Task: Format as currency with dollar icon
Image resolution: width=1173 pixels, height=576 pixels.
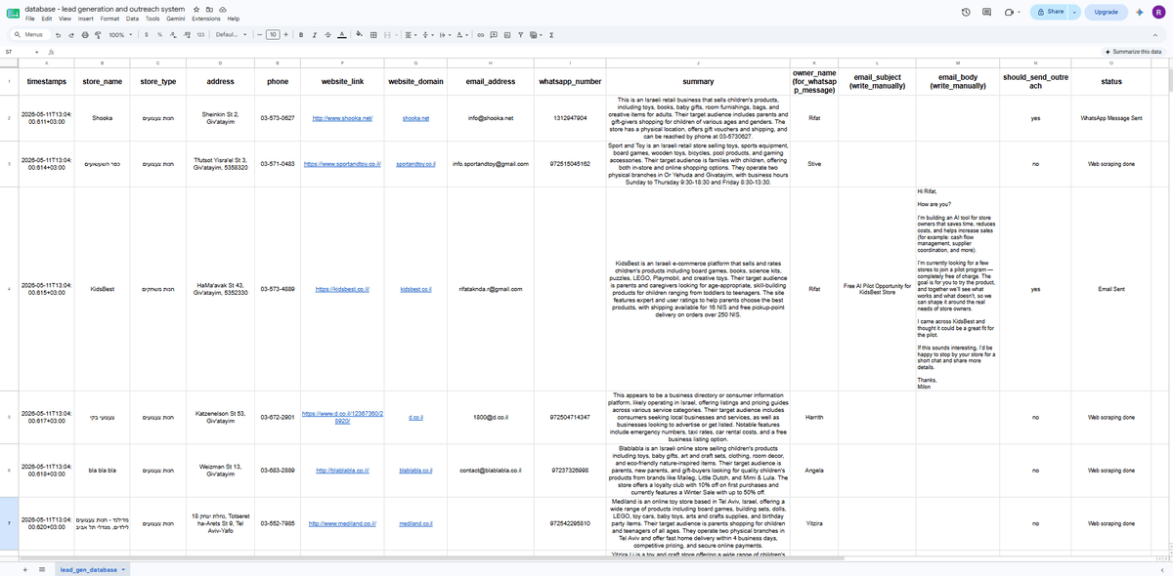Action: click(x=147, y=34)
